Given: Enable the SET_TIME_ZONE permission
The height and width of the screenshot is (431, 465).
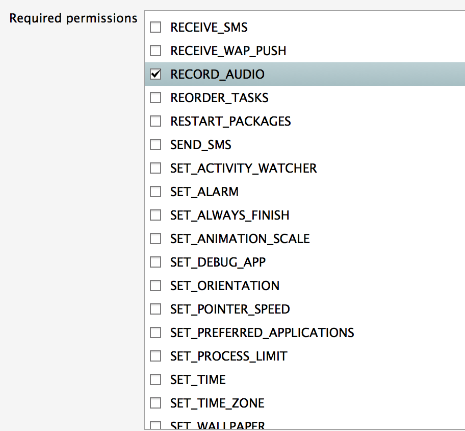Looking at the screenshot, I should tap(156, 403).
